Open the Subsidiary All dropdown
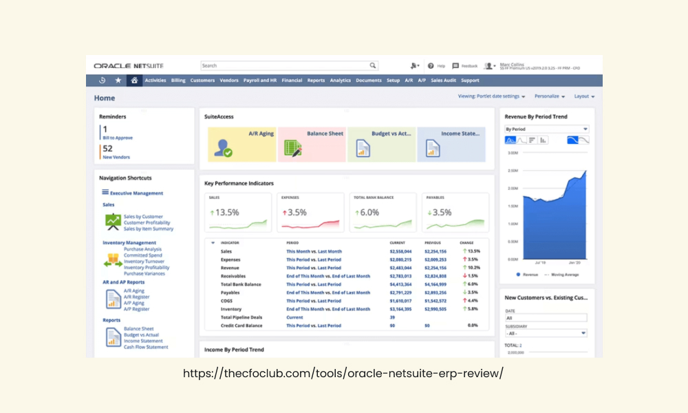Viewport: 688px width, 413px height. click(546, 333)
